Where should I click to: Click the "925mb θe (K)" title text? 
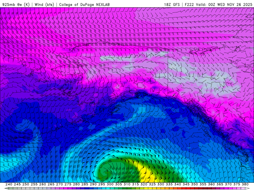pyautogui.click(x=16, y=4)
